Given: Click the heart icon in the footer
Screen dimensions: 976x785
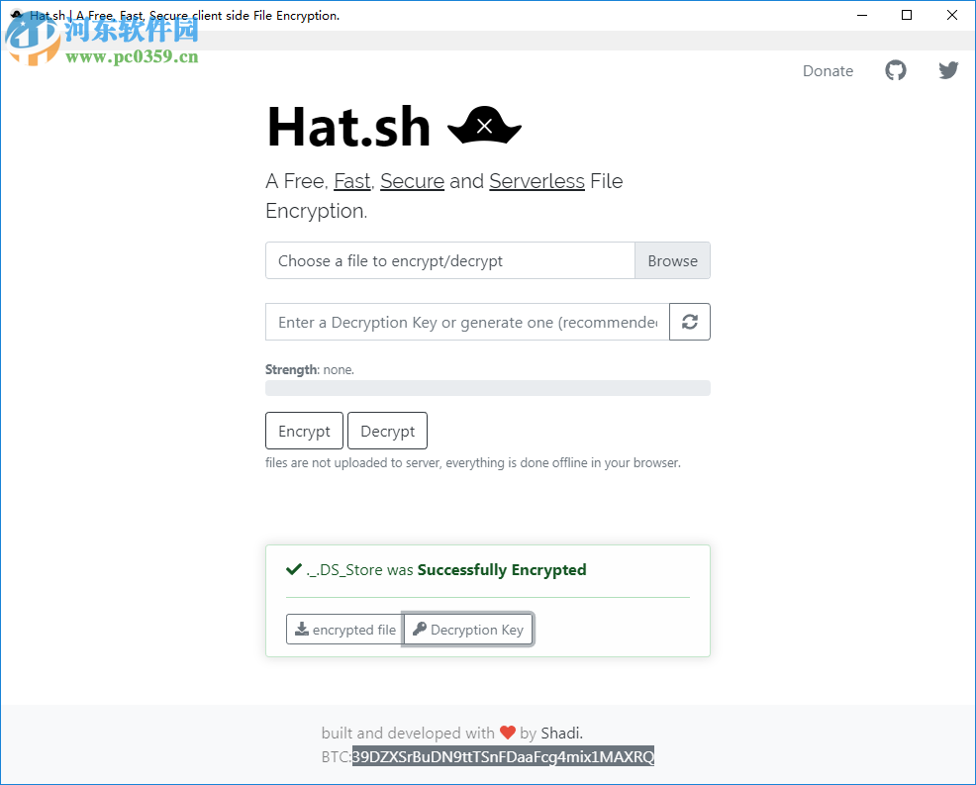Looking at the screenshot, I should click(508, 733).
